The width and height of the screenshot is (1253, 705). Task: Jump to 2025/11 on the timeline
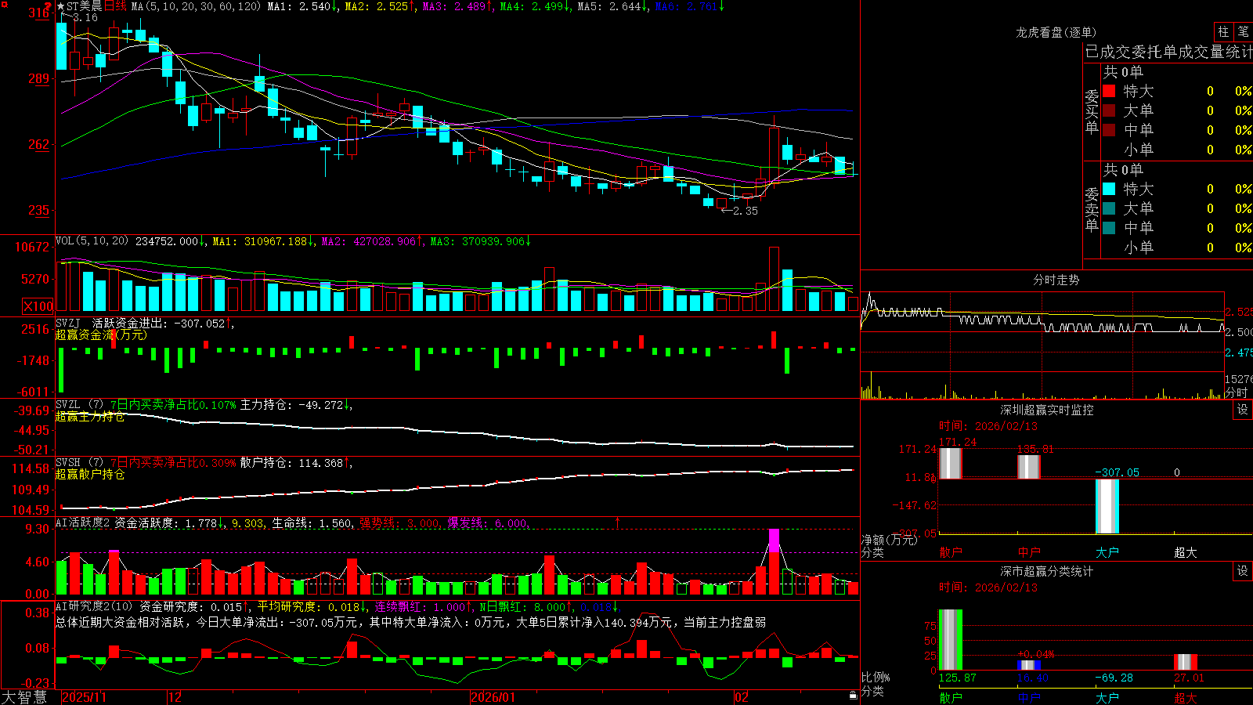pyautogui.click(x=84, y=697)
